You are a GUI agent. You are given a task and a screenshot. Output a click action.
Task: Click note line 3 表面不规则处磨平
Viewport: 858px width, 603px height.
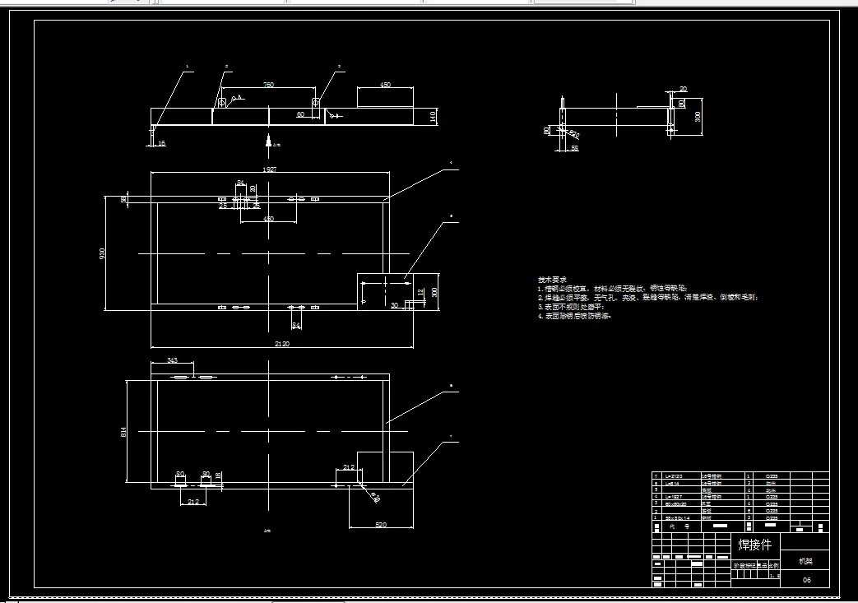point(570,307)
